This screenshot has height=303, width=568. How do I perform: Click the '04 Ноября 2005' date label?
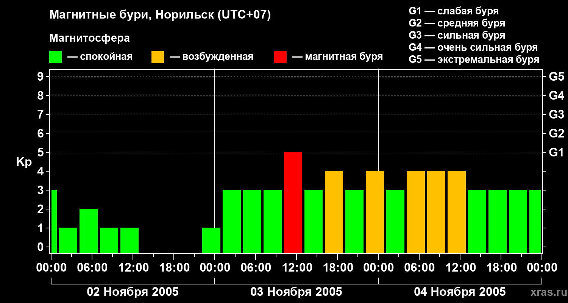pyautogui.click(x=460, y=292)
